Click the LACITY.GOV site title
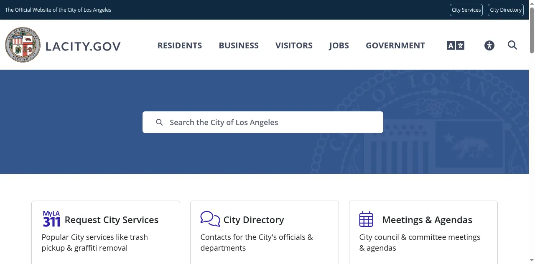The image size is (535, 264). [83, 46]
